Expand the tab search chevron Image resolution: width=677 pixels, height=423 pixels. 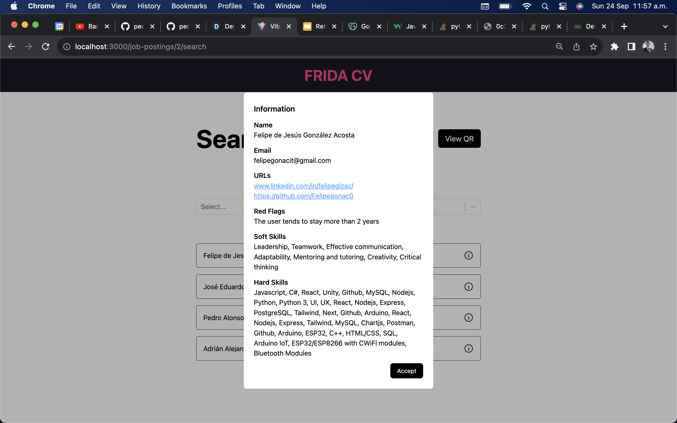665,27
